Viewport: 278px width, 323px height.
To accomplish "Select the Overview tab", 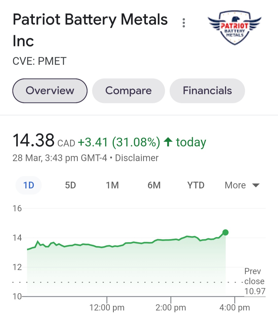I will pyautogui.click(x=50, y=91).
